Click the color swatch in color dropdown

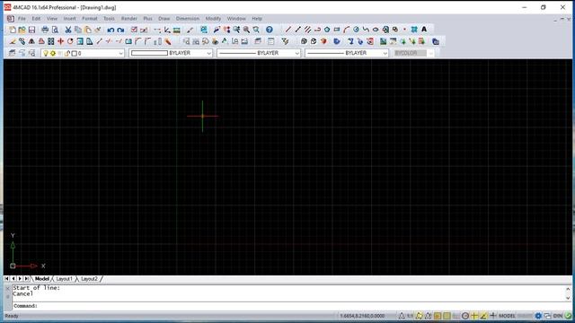coord(149,54)
